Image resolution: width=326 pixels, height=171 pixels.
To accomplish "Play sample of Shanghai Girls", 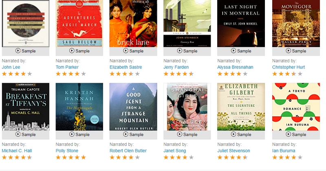I will [187, 134].
